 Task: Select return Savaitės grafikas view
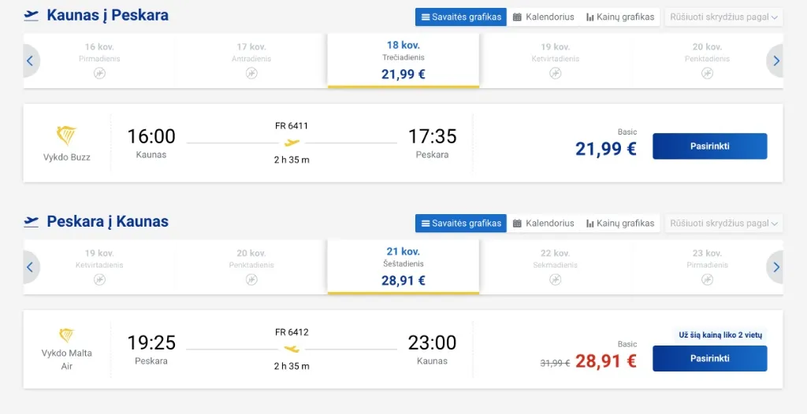point(461,224)
